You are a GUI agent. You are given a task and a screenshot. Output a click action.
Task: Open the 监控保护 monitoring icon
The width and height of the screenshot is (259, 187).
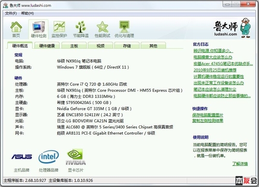tap(59, 29)
